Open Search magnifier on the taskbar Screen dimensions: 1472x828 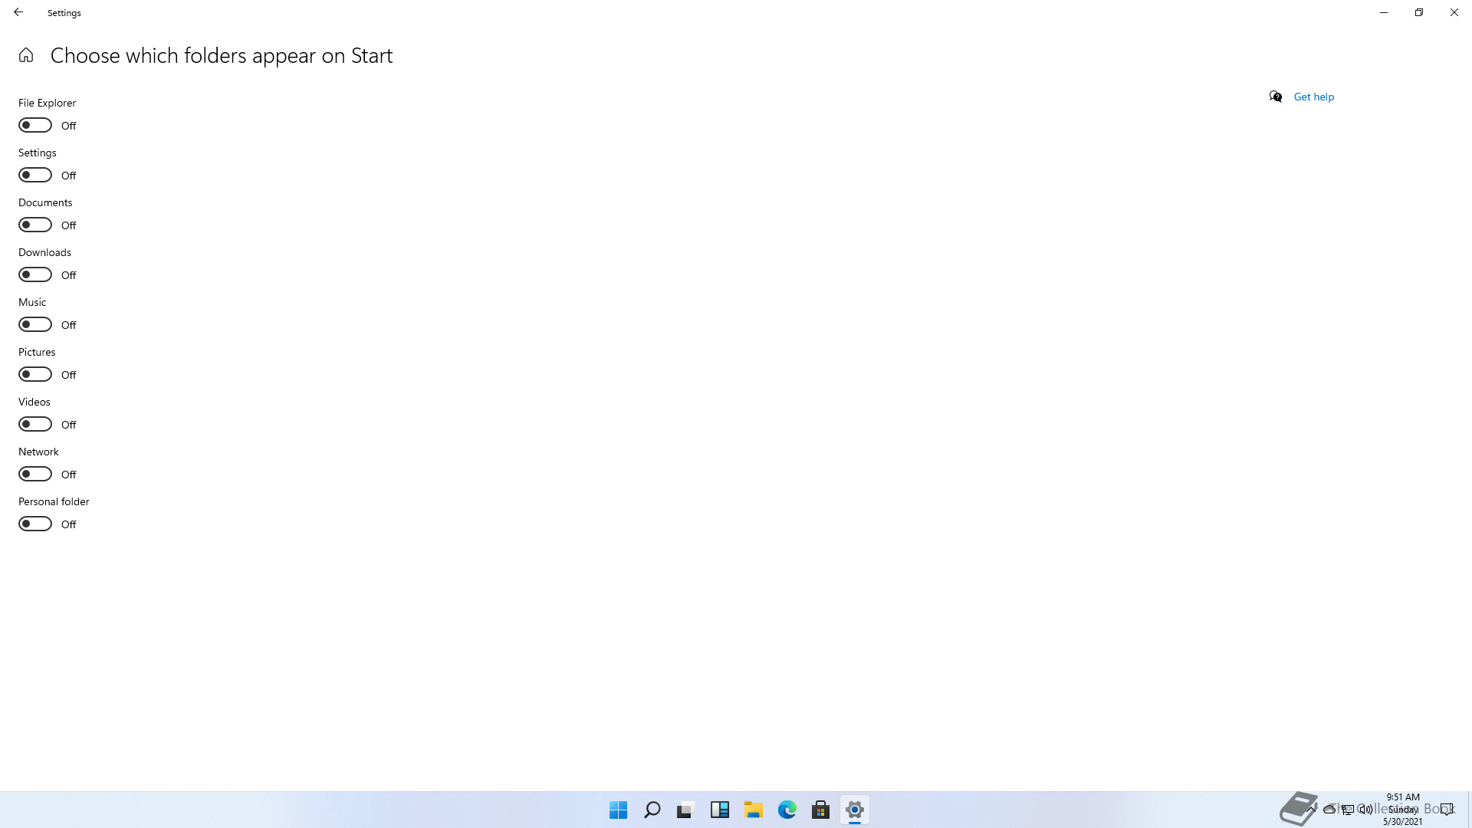(x=652, y=810)
